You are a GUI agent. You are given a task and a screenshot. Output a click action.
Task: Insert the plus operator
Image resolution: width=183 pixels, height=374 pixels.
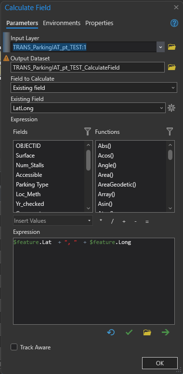click(124, 221)
